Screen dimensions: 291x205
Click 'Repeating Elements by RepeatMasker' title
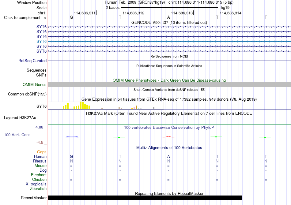(169, 193)
